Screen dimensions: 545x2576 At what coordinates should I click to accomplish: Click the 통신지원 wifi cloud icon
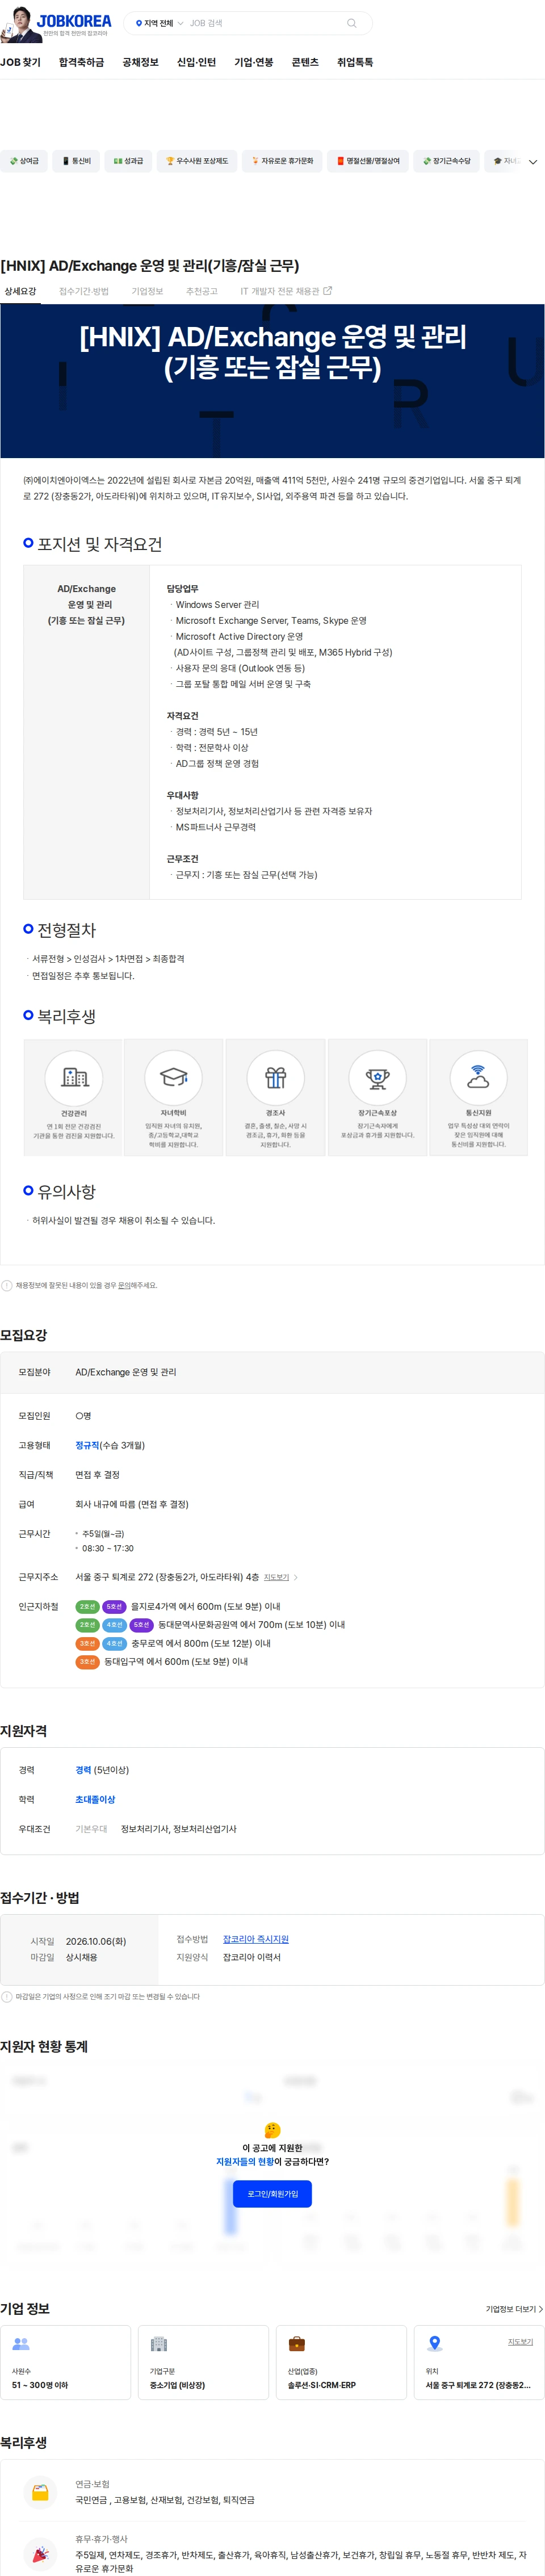pyautogui.click(x=479, y=1077)
